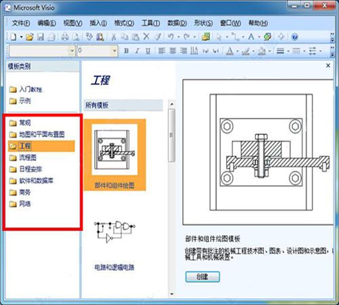Click the line weight icon
Image resolution: width=339 pixels, height=305 pixels.
tap(281, 51)
